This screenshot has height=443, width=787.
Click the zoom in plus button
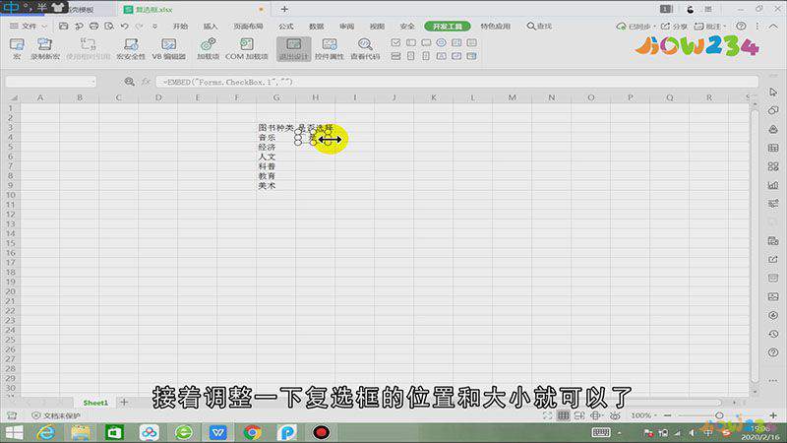coord(773,415)
